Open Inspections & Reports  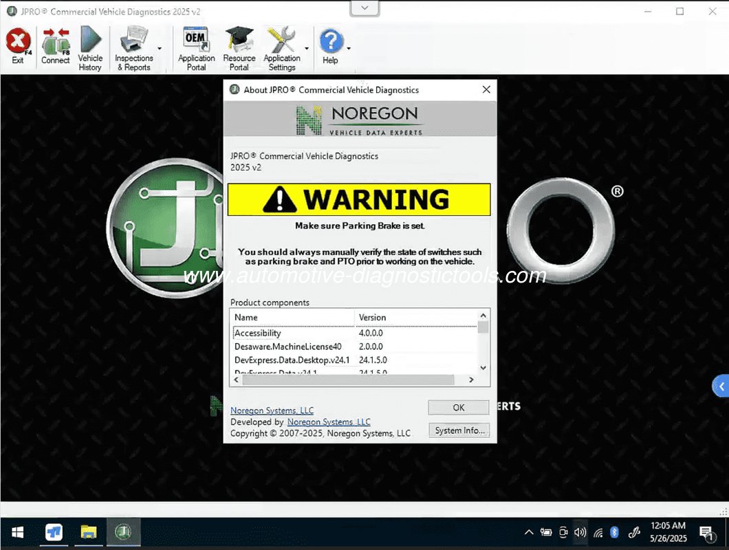click(133, 48)
